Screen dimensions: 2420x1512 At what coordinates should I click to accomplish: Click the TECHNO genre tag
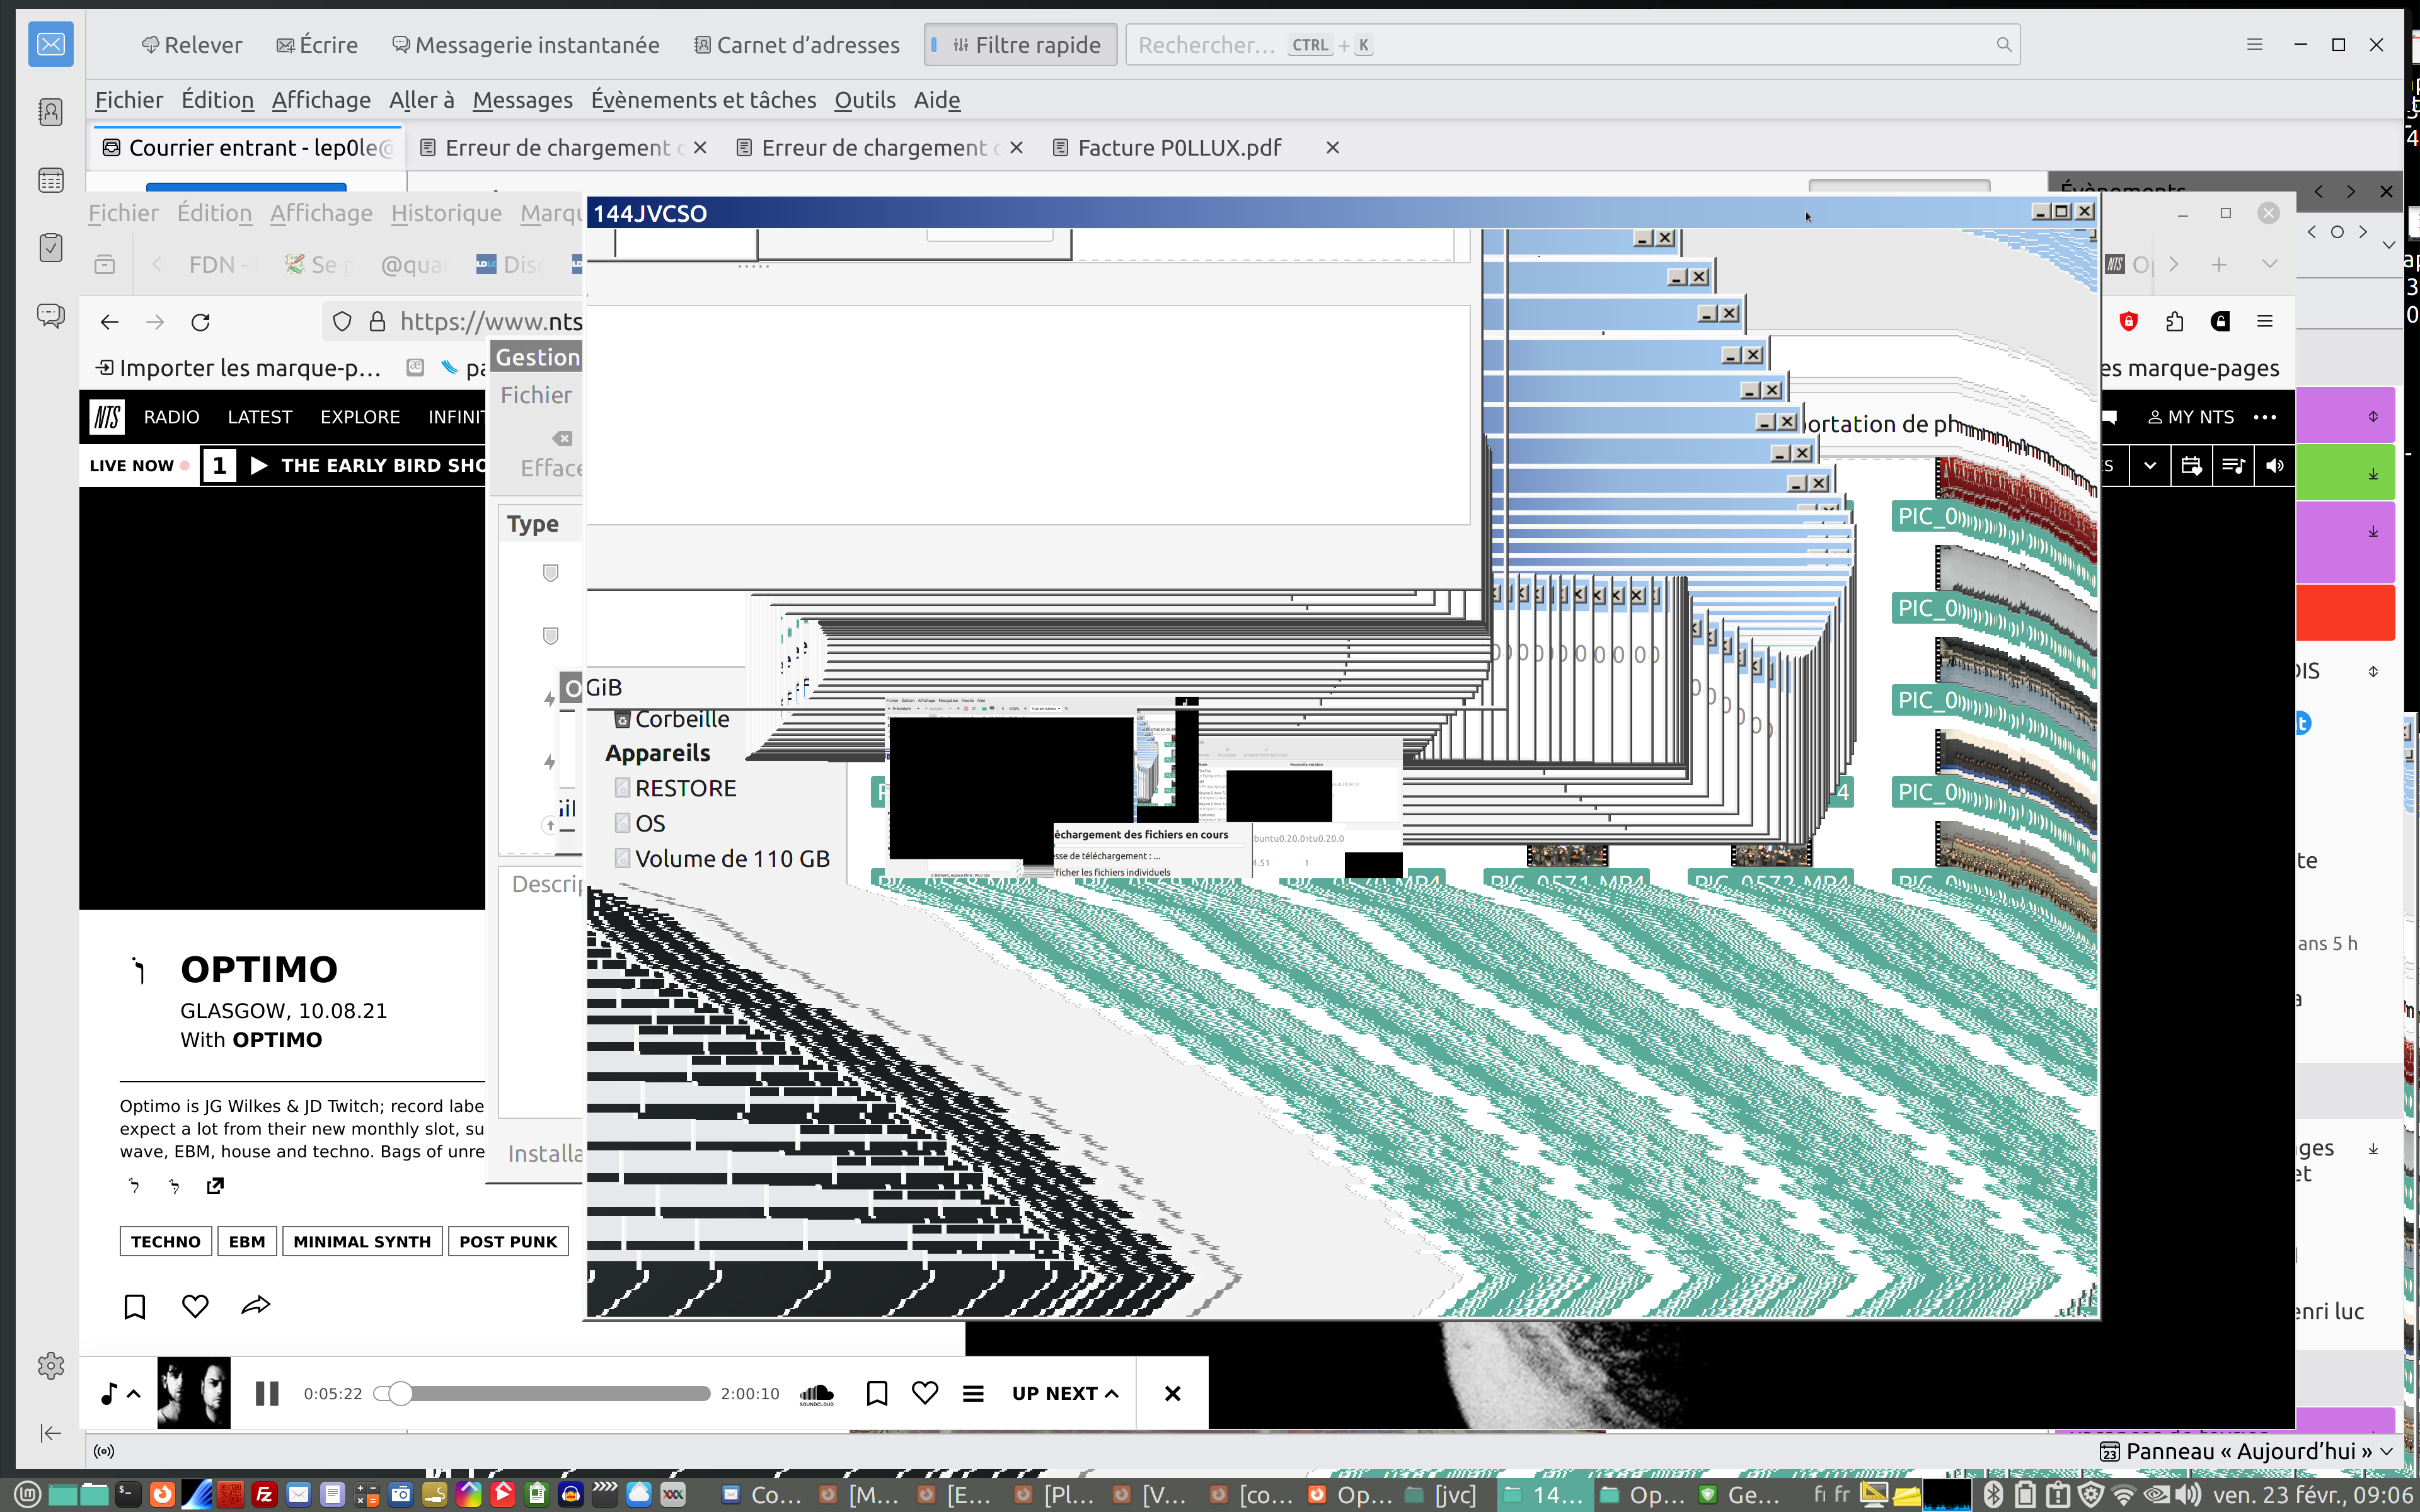[x=165, y=1242]
